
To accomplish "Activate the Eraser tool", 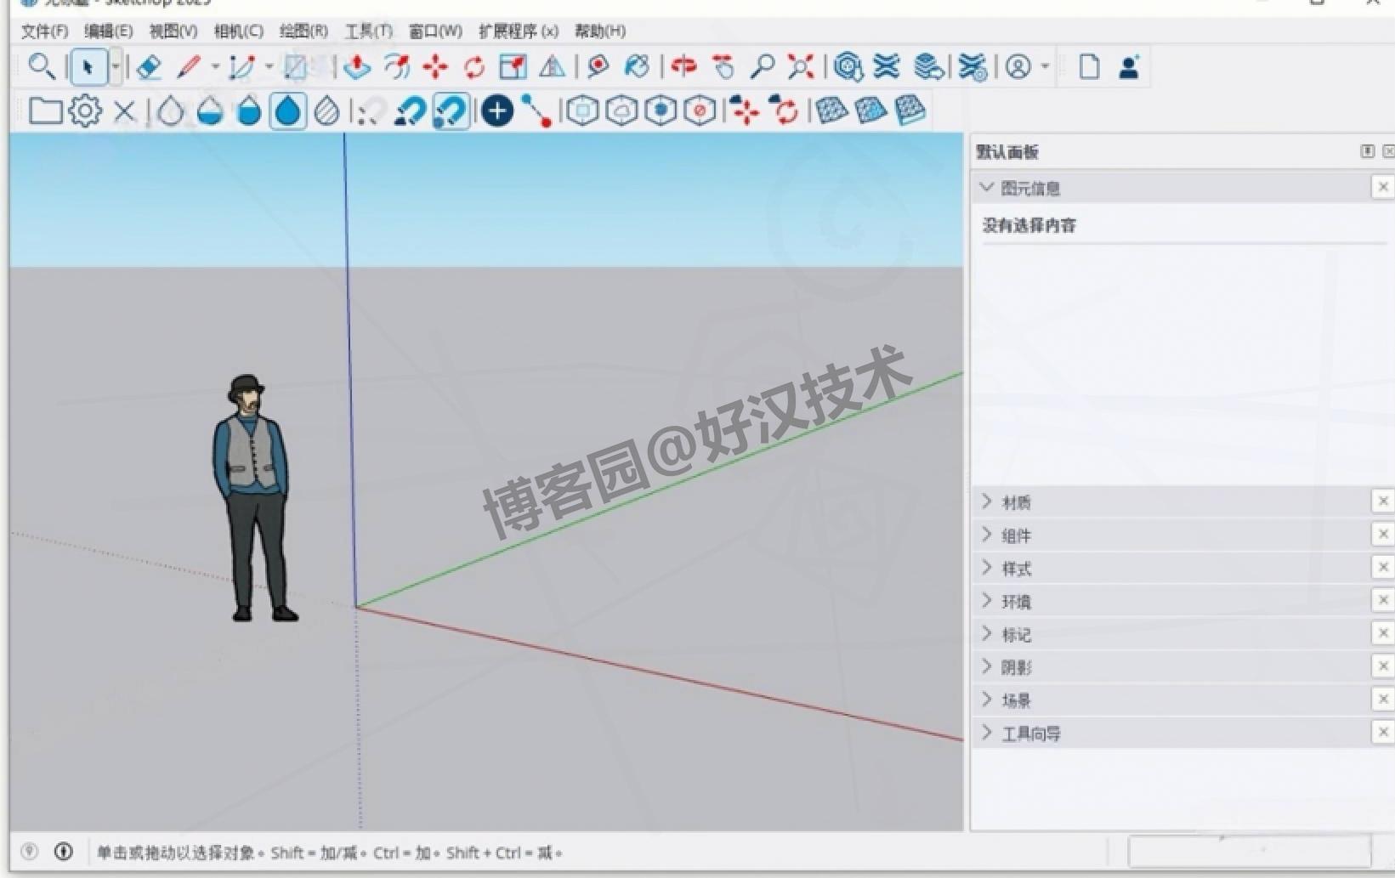I will click(149, 66).
